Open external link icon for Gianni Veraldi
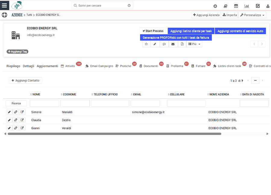This screenshot has height=195, width=271. [22, 128]
